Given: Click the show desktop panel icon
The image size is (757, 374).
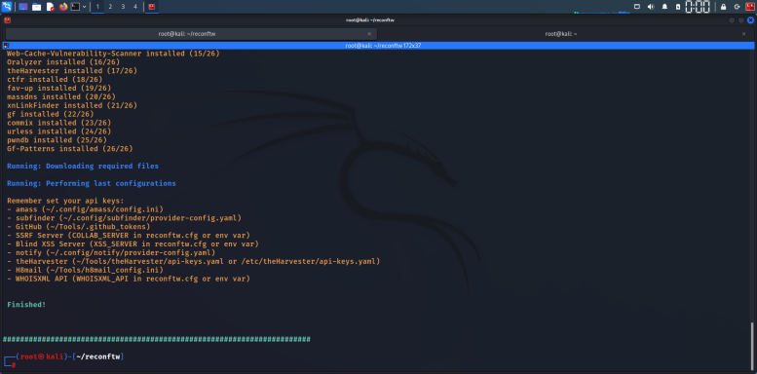Looking at the screenshot, I should click(x=23, y=7).
